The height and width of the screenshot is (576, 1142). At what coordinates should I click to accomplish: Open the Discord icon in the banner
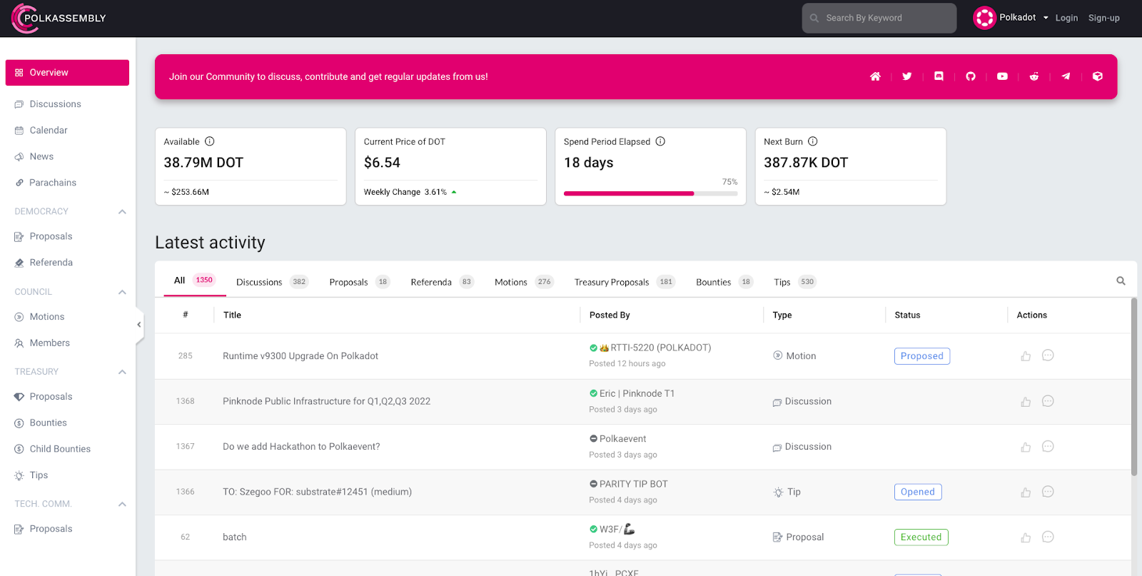tap(939, 76)
